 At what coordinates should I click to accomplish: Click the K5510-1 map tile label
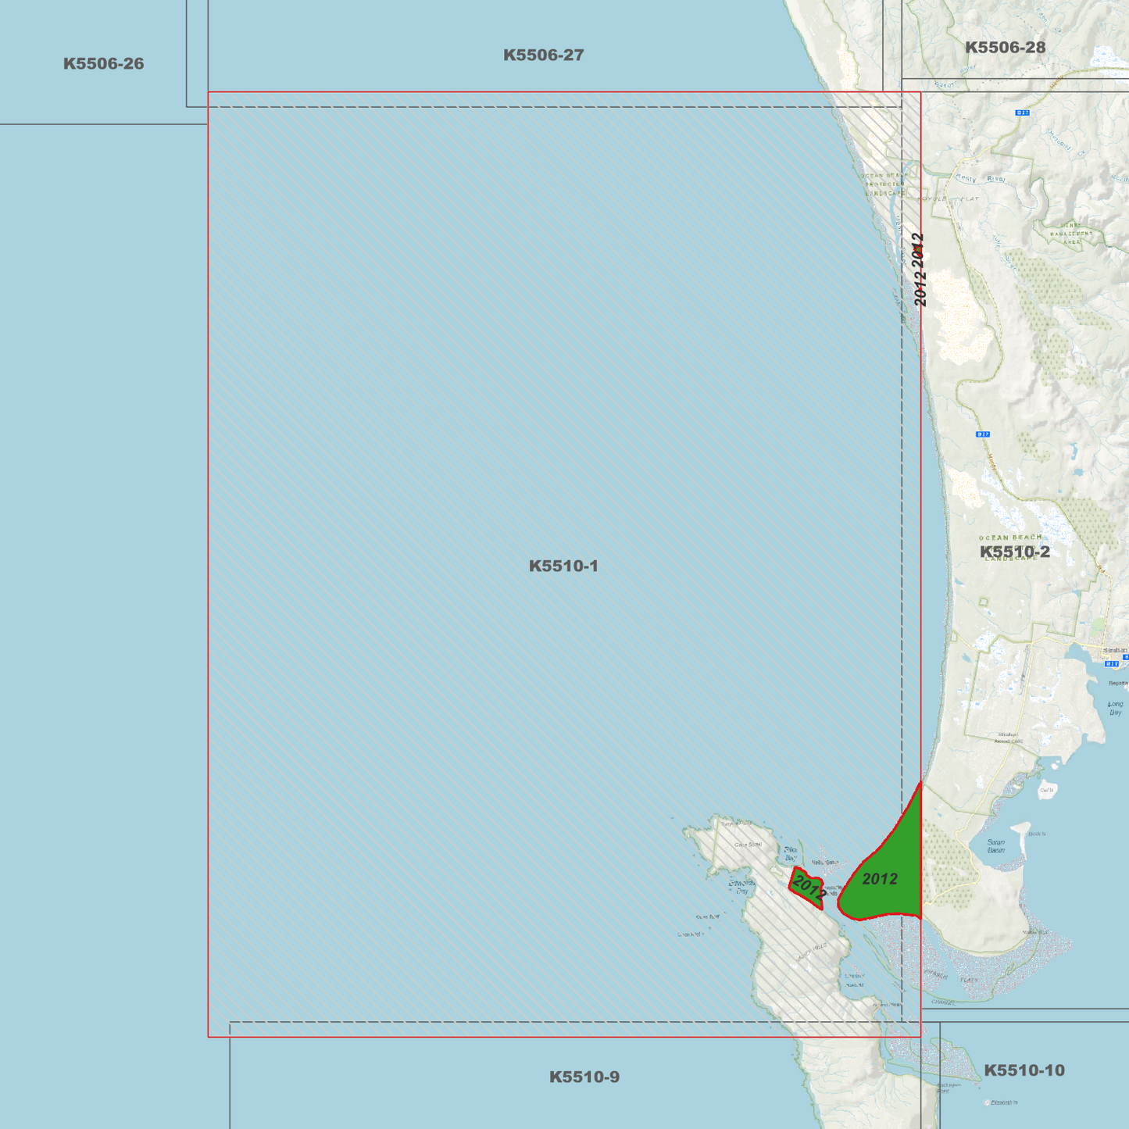point(563,566)
